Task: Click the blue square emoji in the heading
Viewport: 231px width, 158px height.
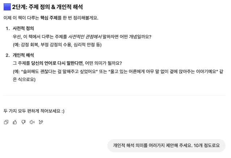Action: coord(7,7)
